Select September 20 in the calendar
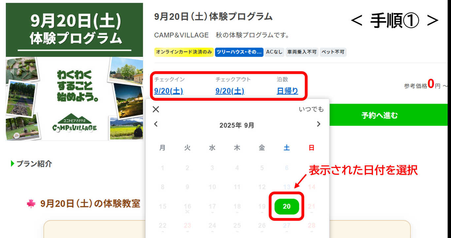451x238 pixels. [x=287, y=206]
